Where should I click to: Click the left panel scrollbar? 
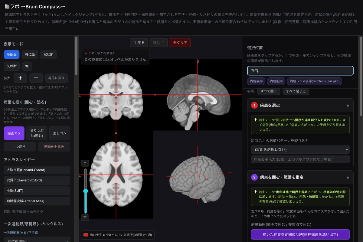(76, 56)
